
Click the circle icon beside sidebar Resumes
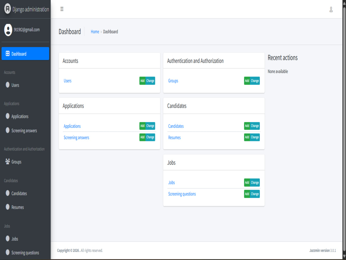pos(8,207)
